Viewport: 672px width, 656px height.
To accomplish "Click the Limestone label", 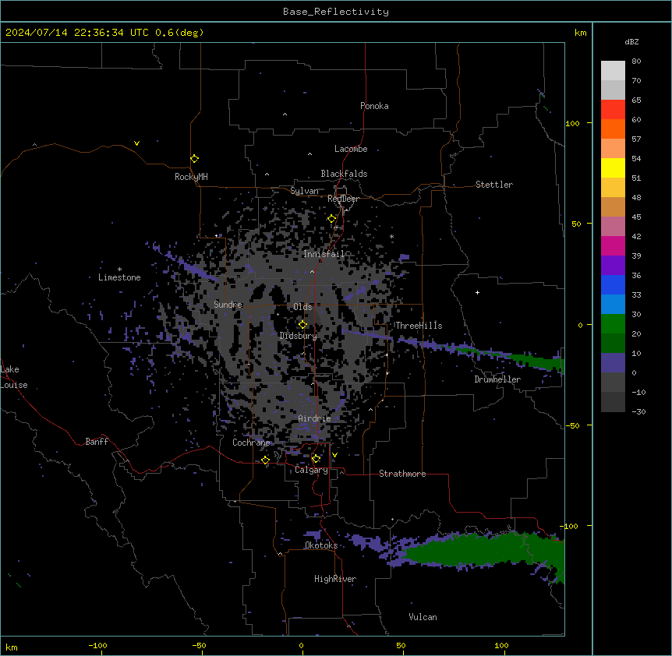I will pyautogui.click(x=119, y=277).
